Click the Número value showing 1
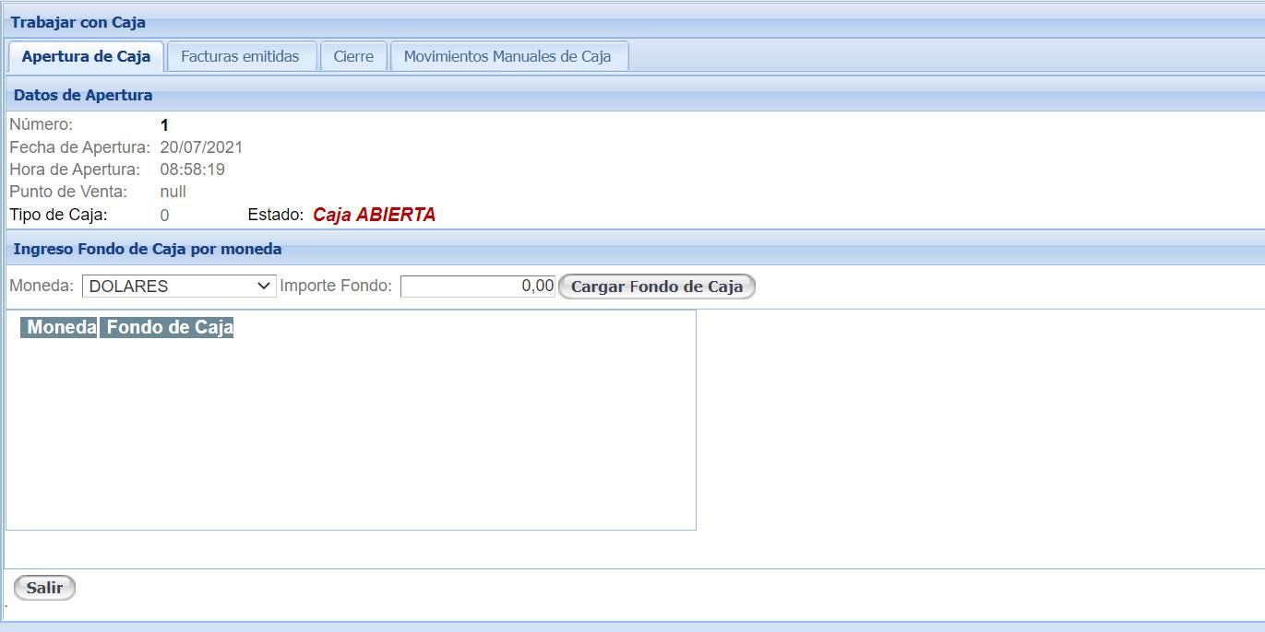The height and width of the screenshot is (632, 1265). tap(162, 124)
